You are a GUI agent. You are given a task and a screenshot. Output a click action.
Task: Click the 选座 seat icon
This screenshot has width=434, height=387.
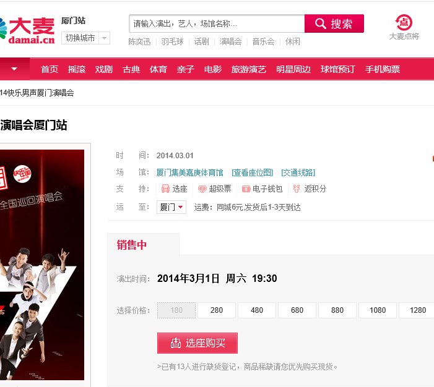coord(165,189)
